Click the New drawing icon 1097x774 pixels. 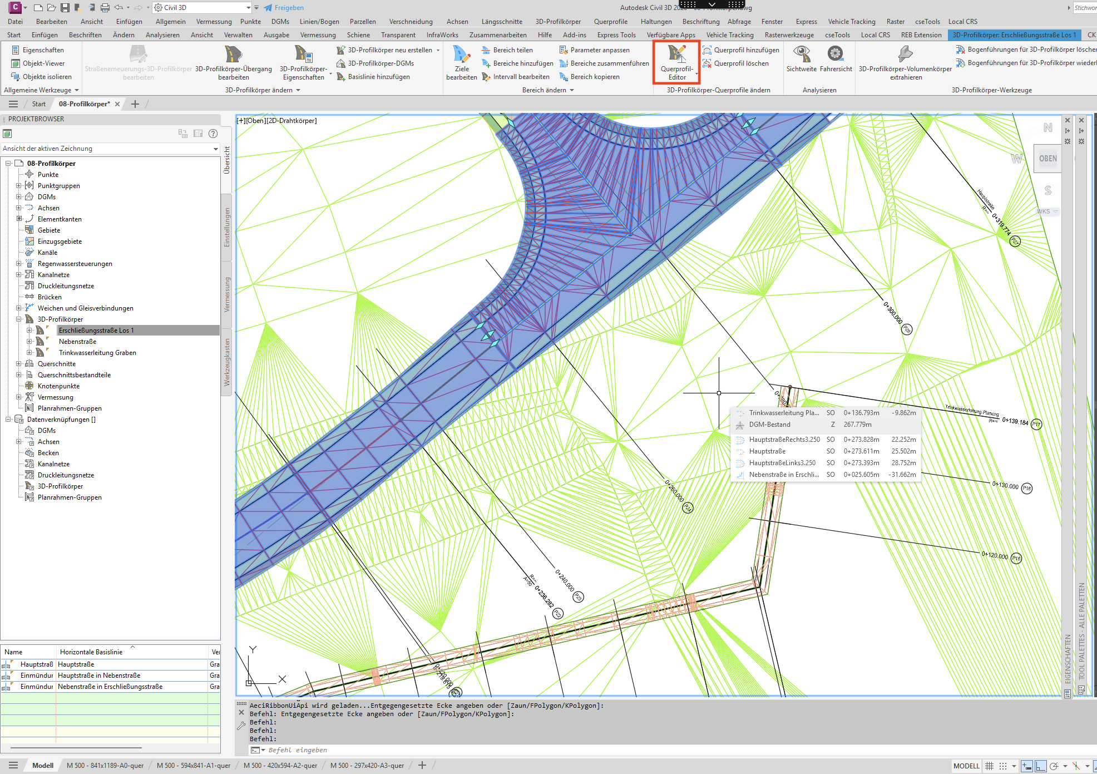click(x=38, y=8)
